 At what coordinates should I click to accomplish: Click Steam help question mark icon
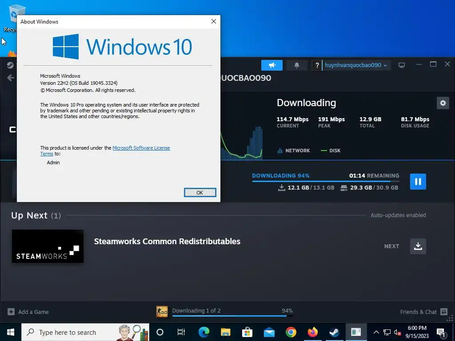317,65
